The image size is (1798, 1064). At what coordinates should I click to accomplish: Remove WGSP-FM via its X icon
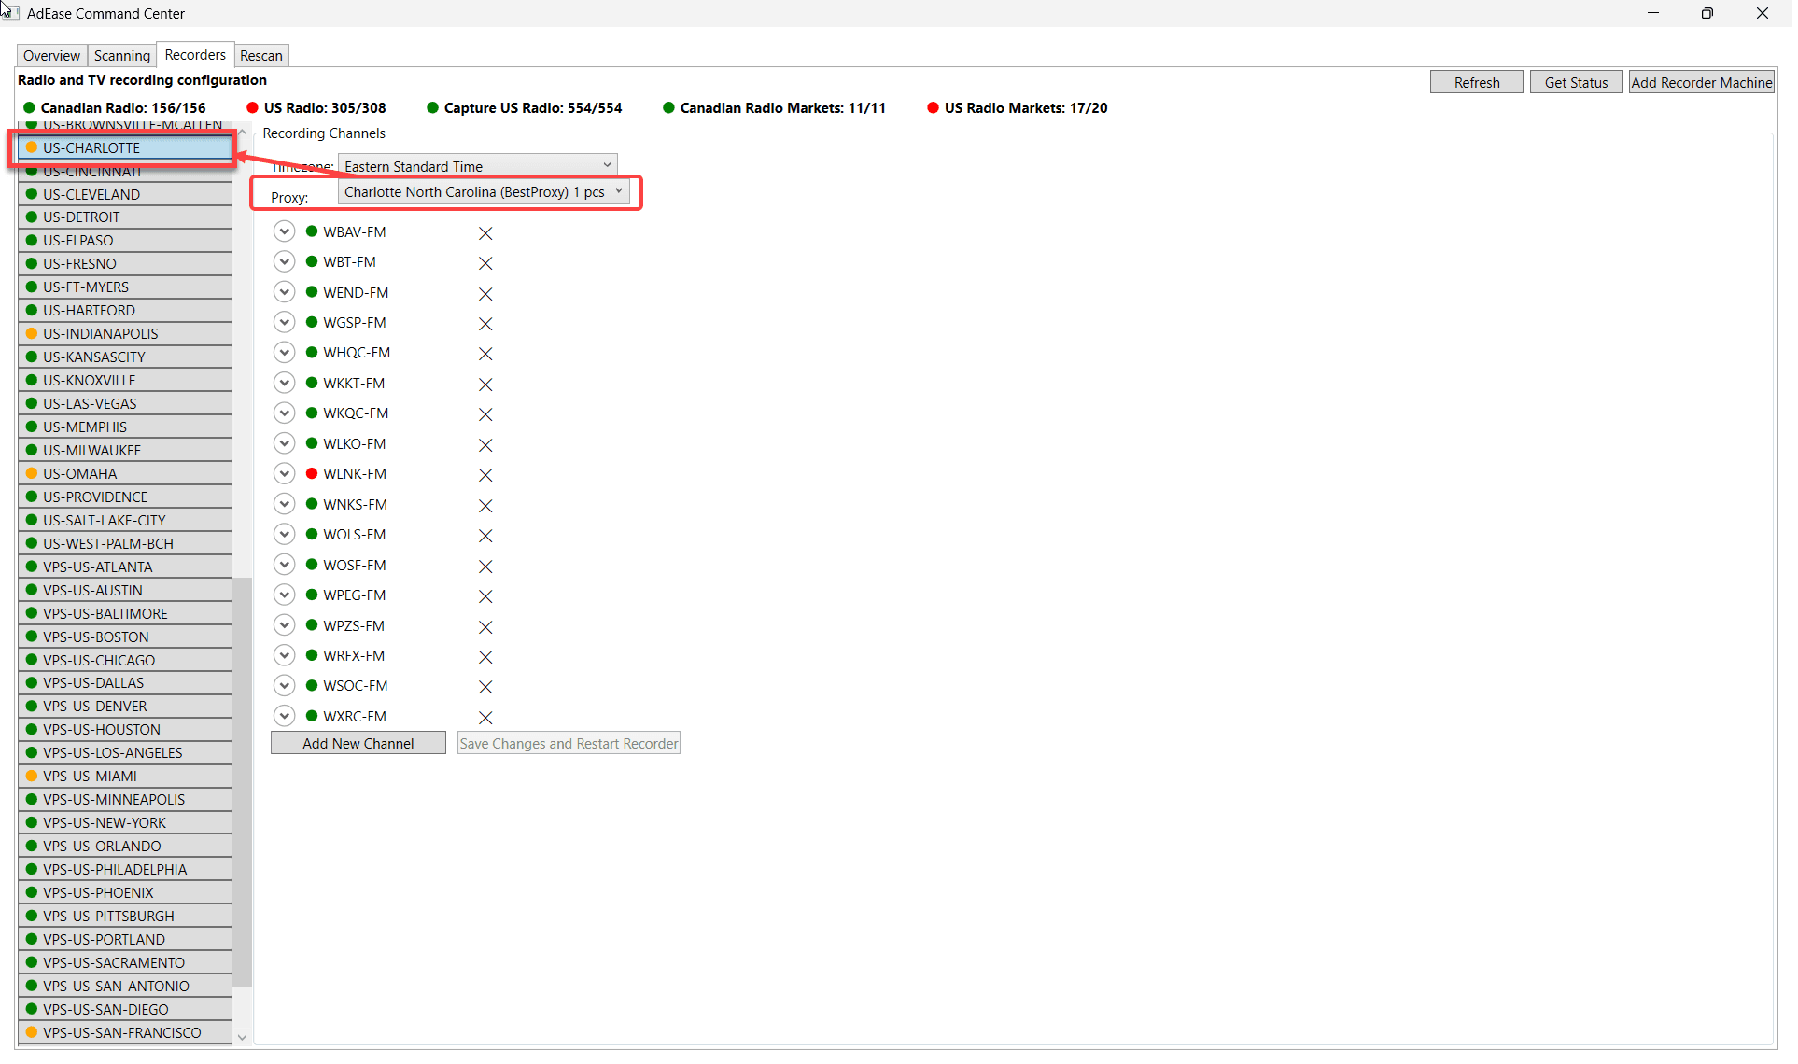(x=485, y=324)
